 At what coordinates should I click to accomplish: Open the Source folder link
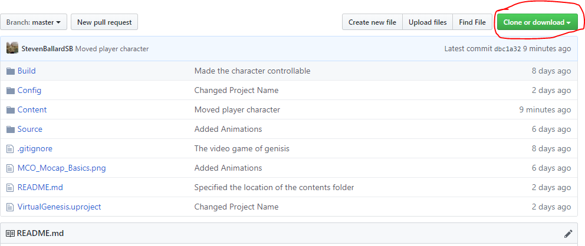pyautogui.click(x=30, y=129)
